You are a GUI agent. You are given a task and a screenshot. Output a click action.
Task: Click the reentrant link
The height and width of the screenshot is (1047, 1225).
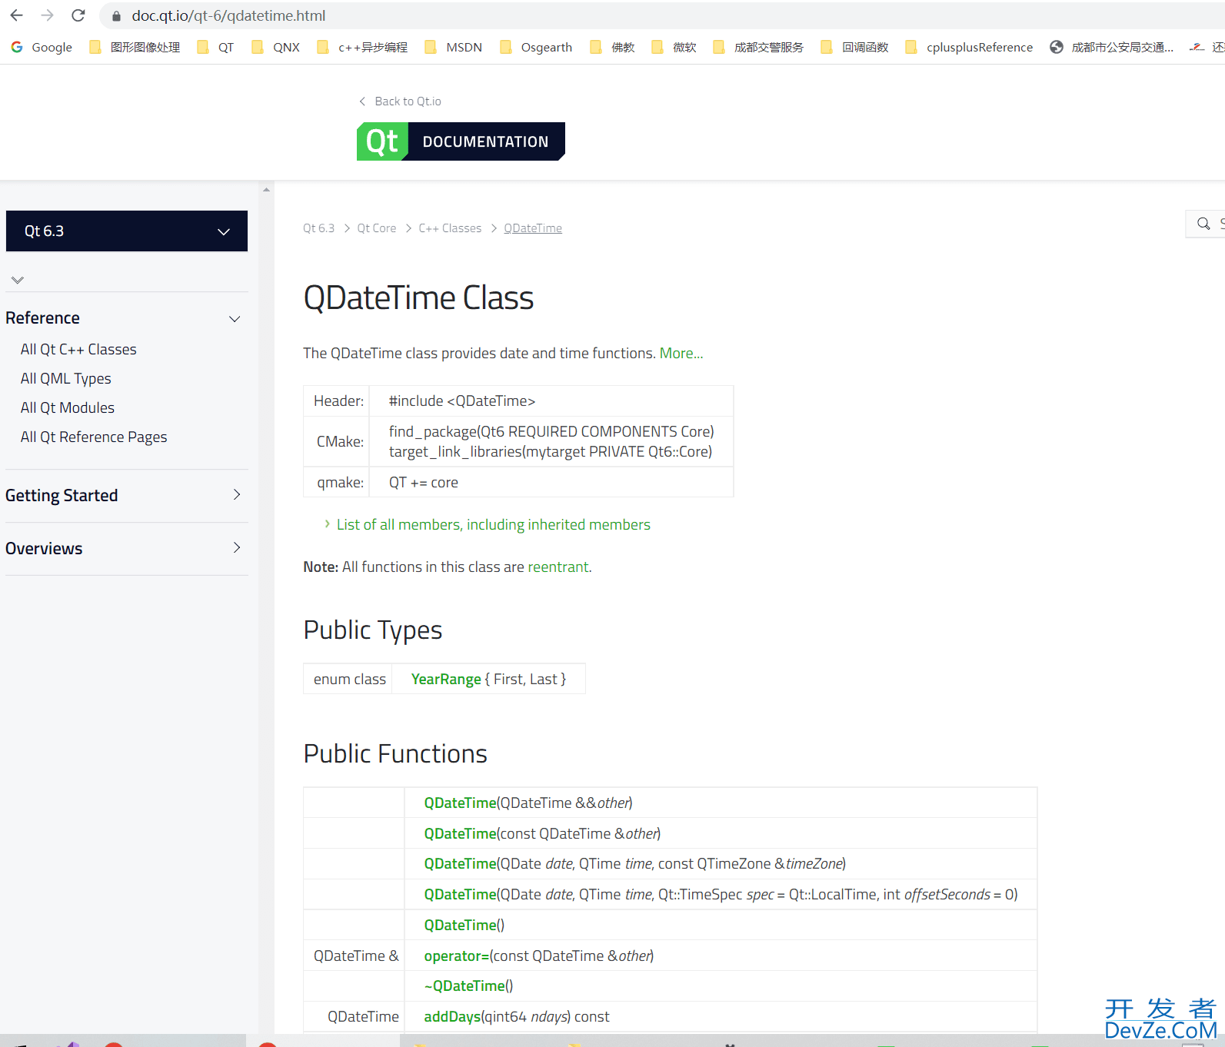pyautogui.click(x=558, y=567)
